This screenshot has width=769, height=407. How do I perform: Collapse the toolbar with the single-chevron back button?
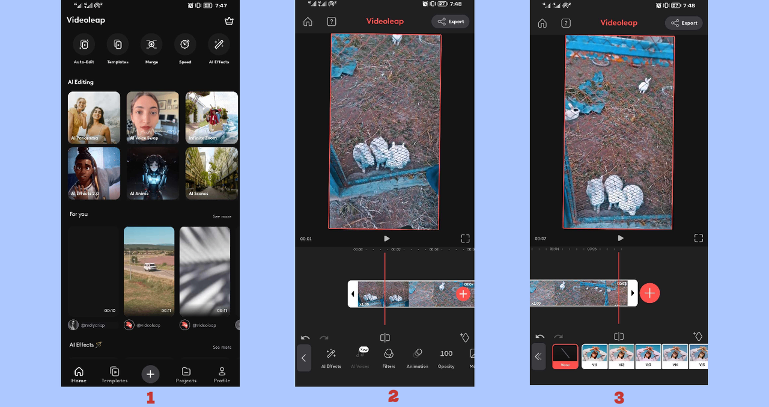coord(304,358)
